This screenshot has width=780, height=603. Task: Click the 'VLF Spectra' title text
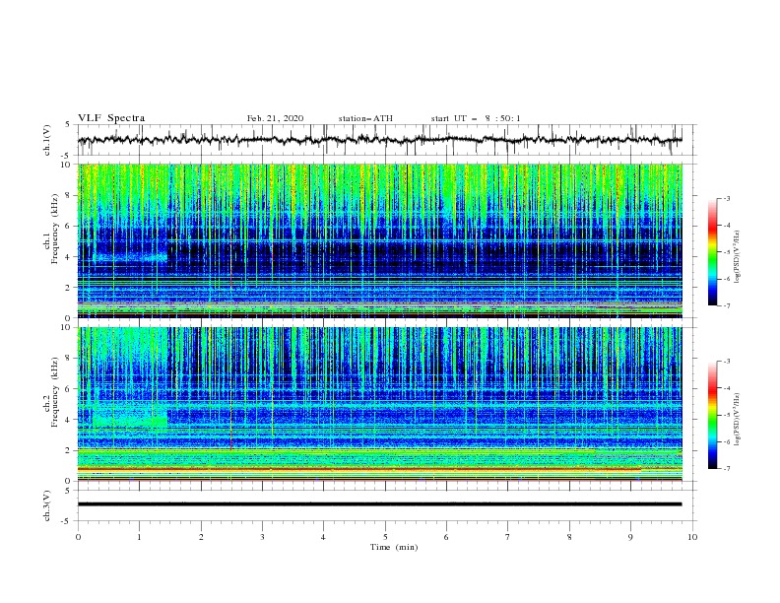coord(111,118)
